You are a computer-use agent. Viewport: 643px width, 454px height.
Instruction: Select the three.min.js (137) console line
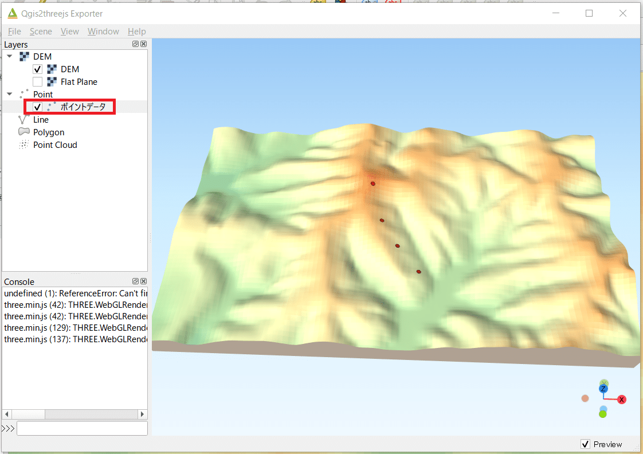[76, 339]
